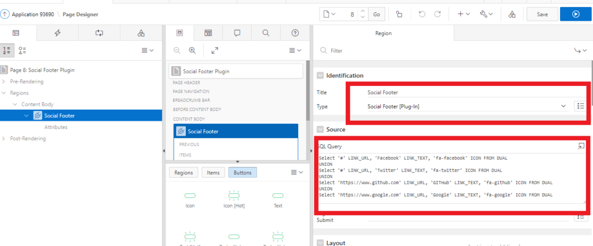593x246 pixels.
Task: Expand the layout pane with the arrows icon
Action: pyautogui.click(x=214, y=50)
